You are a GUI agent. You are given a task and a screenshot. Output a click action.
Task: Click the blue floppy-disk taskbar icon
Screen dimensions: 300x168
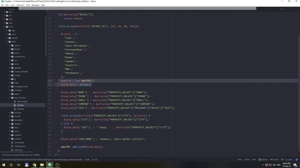pos(27,165)
